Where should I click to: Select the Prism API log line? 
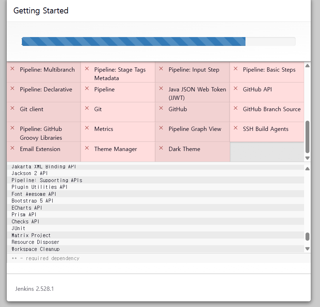coord(155,215)
